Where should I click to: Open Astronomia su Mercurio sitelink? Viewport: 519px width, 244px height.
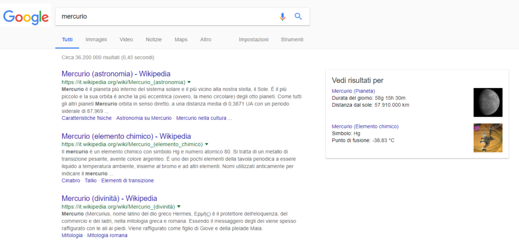tap(144, 118)
